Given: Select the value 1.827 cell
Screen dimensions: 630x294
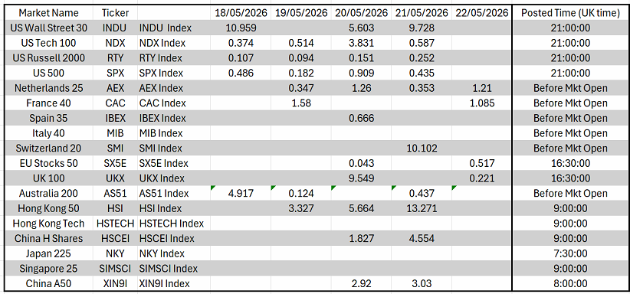Looking at the screenshot, I should point(362,239).
